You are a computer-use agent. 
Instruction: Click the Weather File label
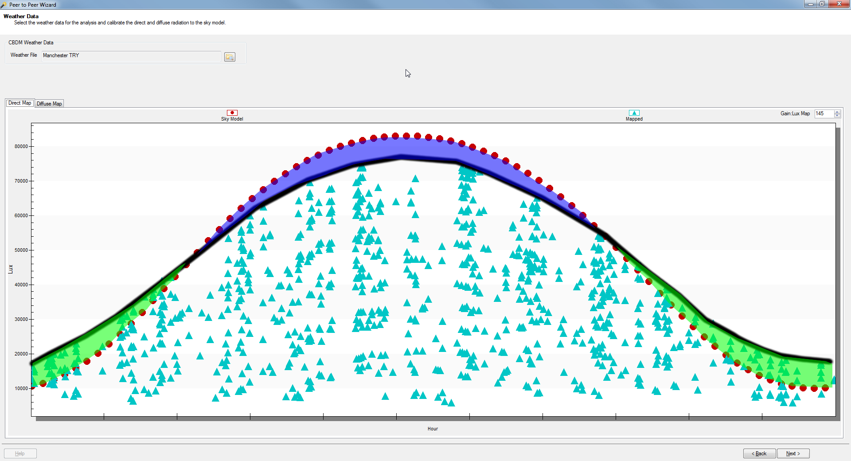pyautogui.click(x=23, y=55)
